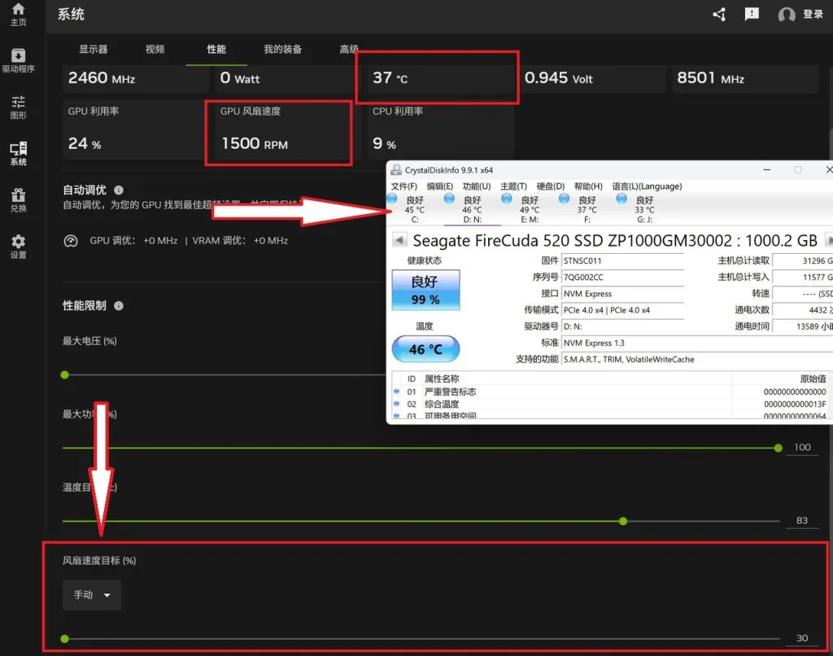This screenshot has height=656, width=833.
Task: Open the 兑换 redeem gift icon
Action: (x=18, y=200)
